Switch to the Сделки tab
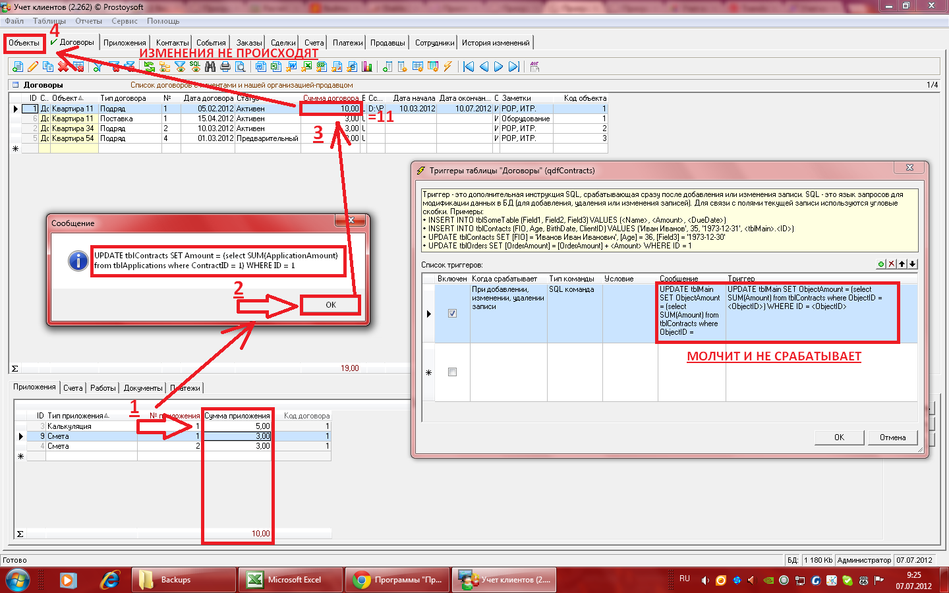 pos(283,43)
